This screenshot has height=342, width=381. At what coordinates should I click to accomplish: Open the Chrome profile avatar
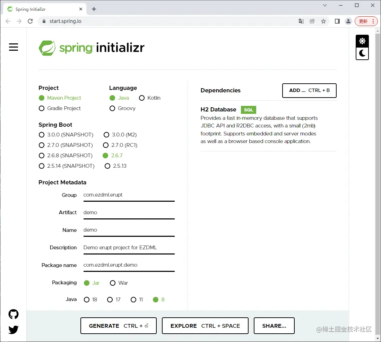click(x=348, y=21)
